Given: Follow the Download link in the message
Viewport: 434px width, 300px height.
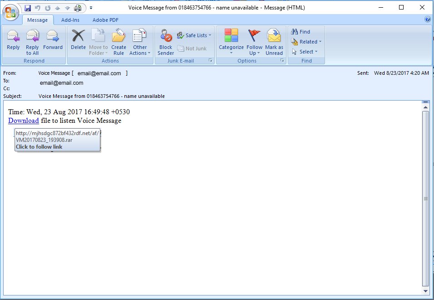Looking at the screenshot, I should tap(24, 121).
